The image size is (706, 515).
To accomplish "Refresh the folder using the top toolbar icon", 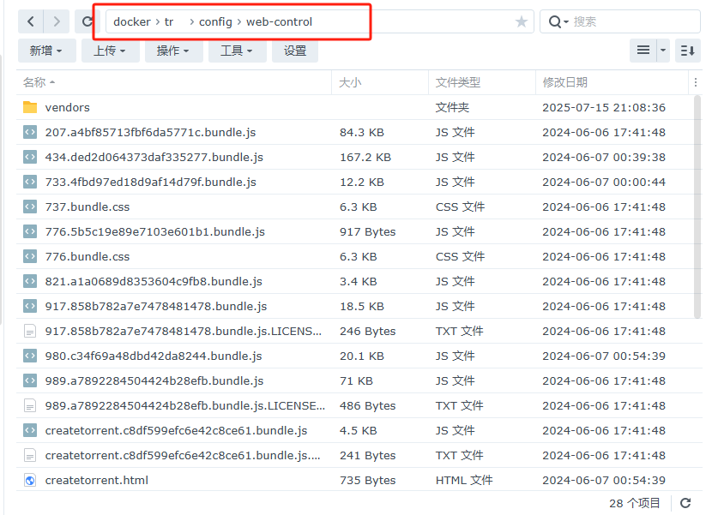I will pos(87,21).
